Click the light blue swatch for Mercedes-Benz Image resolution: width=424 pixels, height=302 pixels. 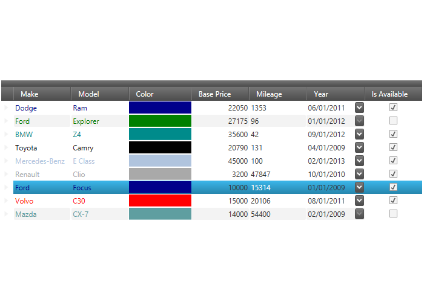160,161
